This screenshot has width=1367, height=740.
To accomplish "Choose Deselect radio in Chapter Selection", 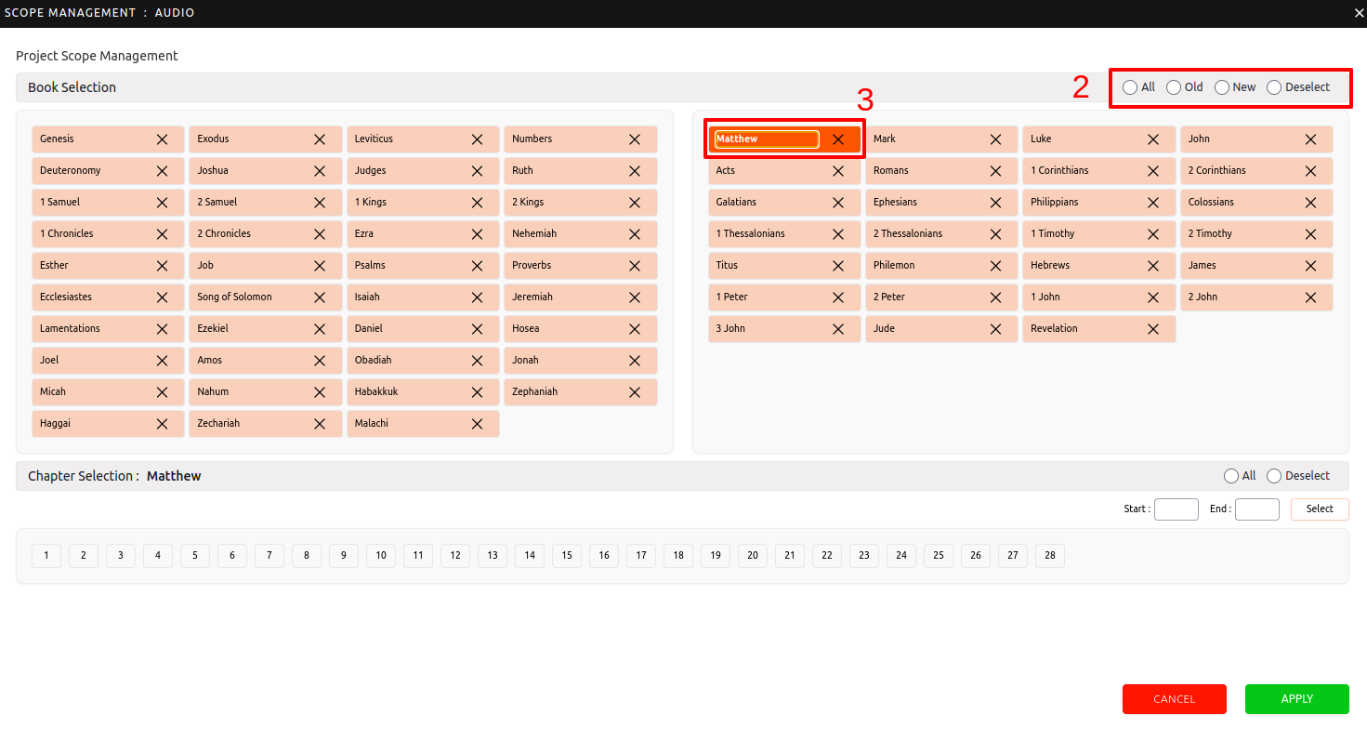I will click(1274, 476).
